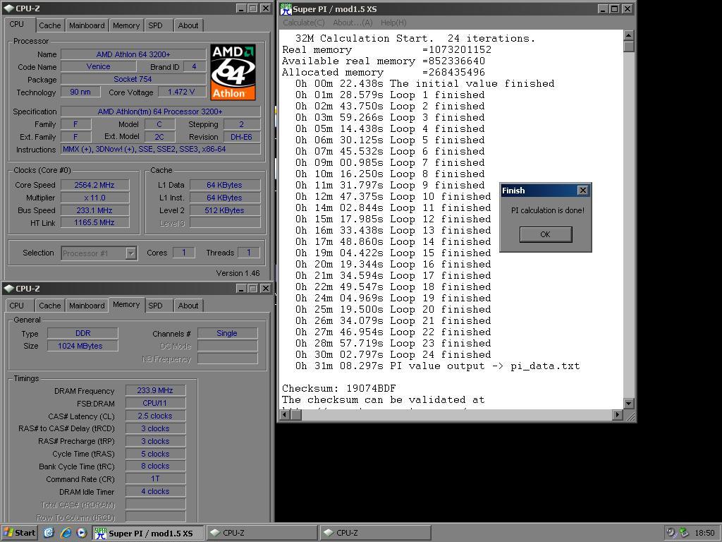Viewport: 722px width, 542px height.
Task: Open Cache tab in upper CPU-Z
Action: click(50, 25)
